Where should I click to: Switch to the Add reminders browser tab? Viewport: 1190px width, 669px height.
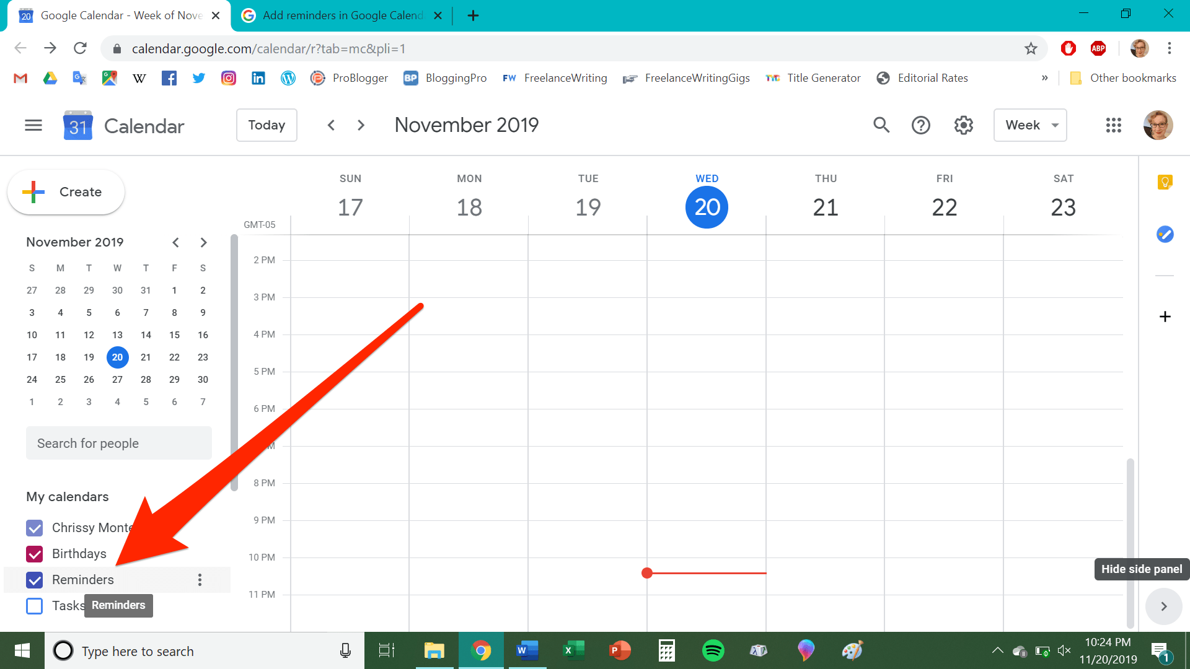[x=342, y=15]
